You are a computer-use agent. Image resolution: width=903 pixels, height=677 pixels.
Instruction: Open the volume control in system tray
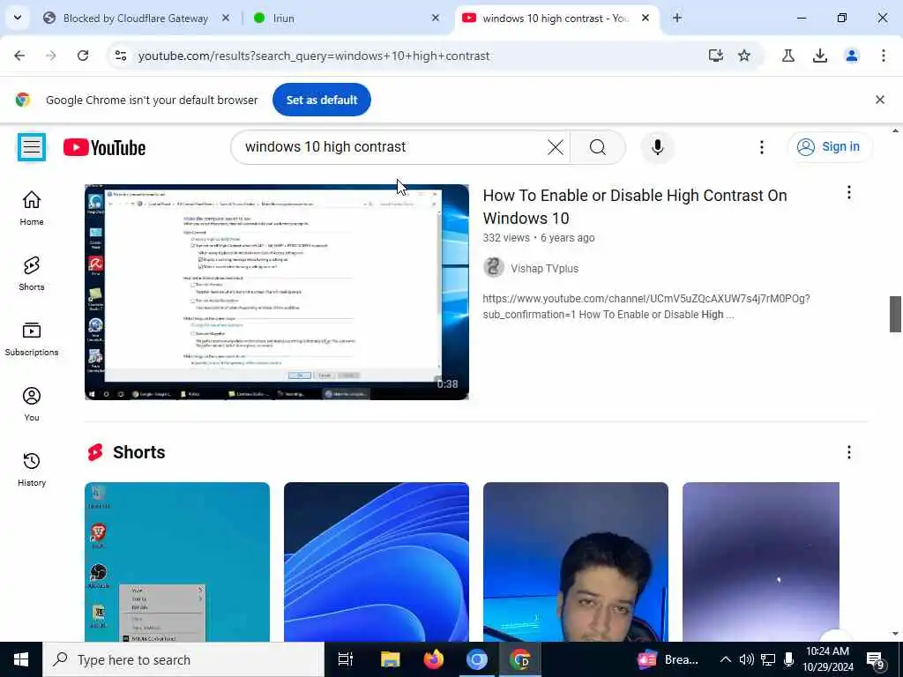coord(746,659)
